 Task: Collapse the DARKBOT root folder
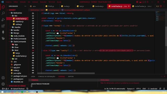(17, 10)
